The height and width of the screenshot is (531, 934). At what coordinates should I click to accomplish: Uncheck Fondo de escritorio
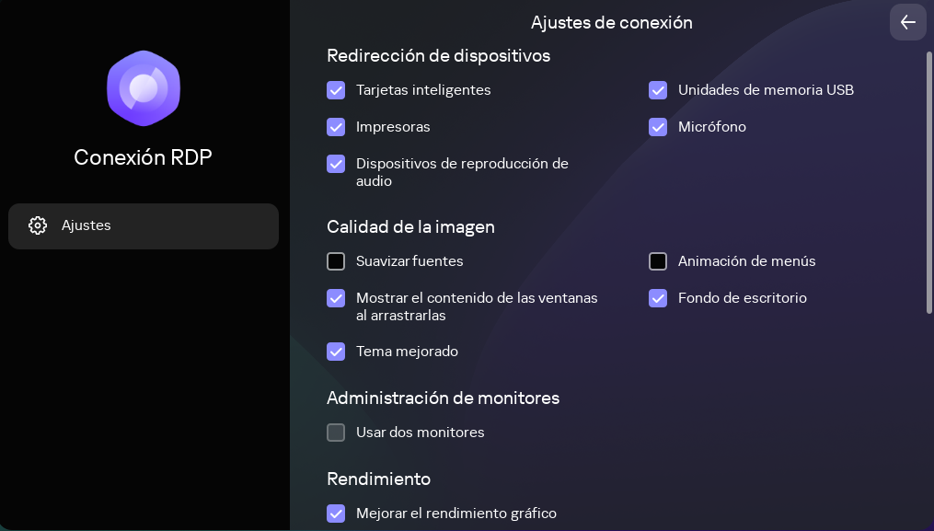(658, 298)
